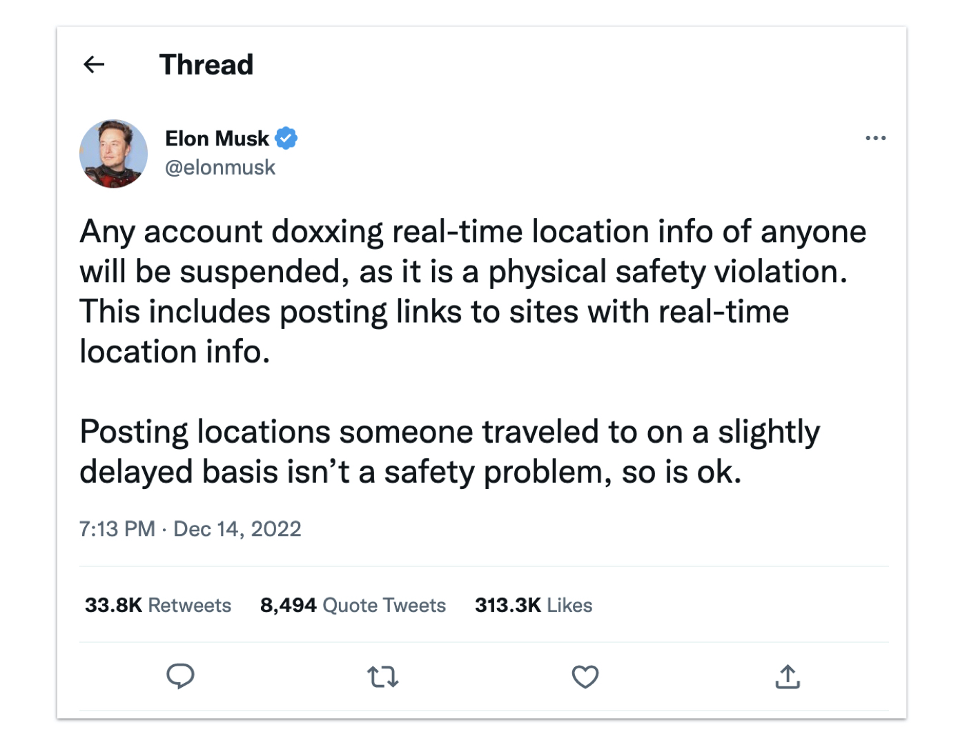Click the back arrow at the top
The height and width of the screenshot is (745, 967).
(x=94, y=64)
